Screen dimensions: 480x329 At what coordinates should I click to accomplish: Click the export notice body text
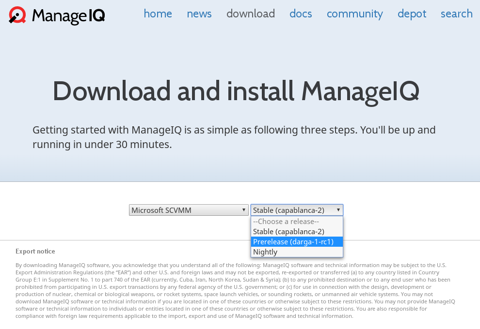235,290
